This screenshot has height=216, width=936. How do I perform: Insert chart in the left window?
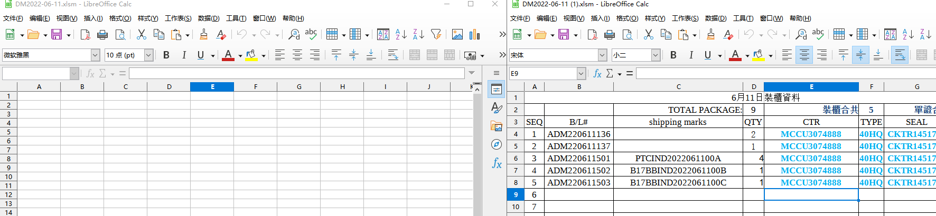coord(475,35)
